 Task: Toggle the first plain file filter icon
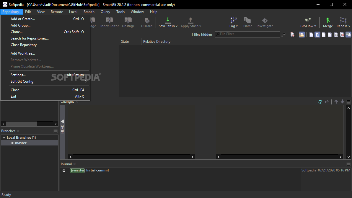(311, 35)
